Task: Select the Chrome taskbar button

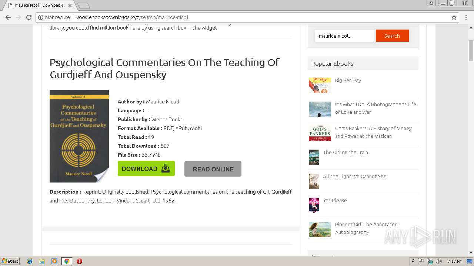Action: [67, 261]
